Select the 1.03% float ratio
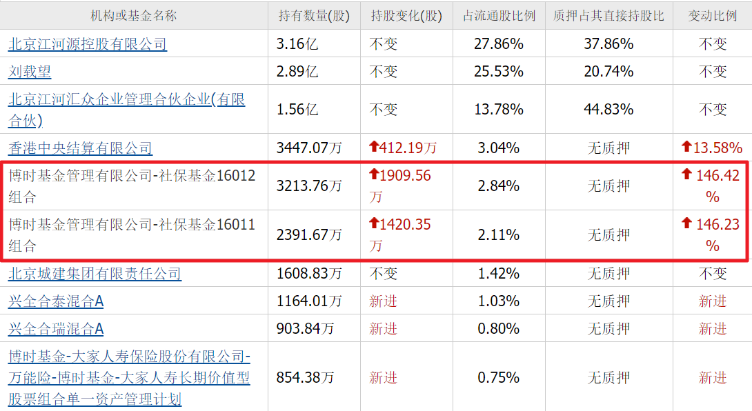The height and width of the screenshot is (411, 752). (499, 301)
